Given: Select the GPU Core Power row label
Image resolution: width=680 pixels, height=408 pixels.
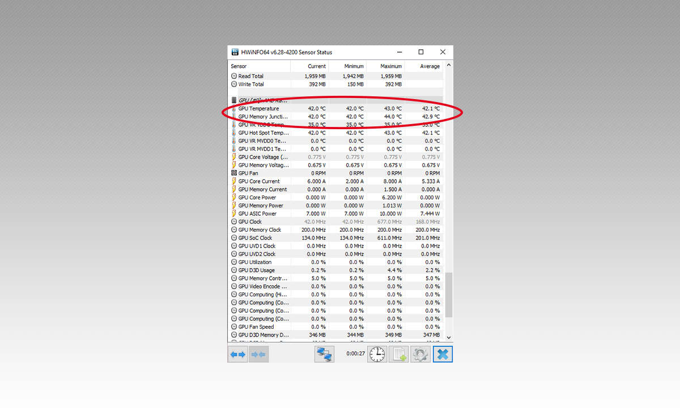Looking at the screenshot, I should point(257,197).
